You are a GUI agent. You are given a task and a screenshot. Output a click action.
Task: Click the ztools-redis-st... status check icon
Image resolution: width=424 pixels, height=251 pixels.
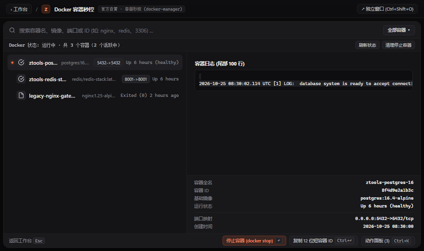click(x=21, y=79)
